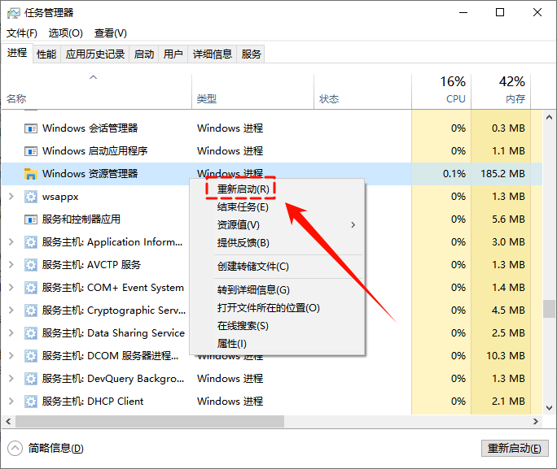Select the Windows 会话管理器 process row

[272, 128]
